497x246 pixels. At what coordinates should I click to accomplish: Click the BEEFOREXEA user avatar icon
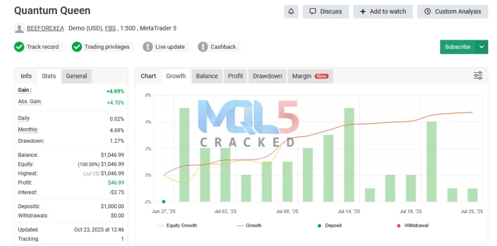[x=19, y=29]
